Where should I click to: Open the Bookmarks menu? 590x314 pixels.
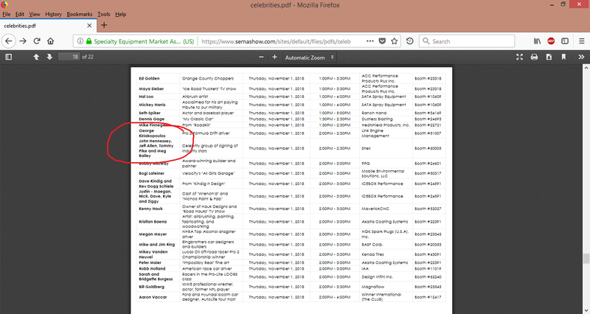point(80,14)
